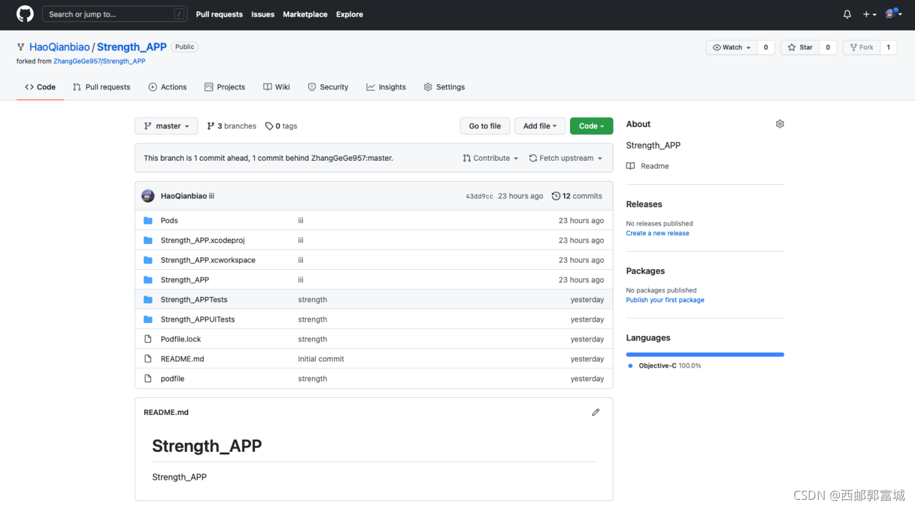Open About settings gear icon
Screen dimensions: 915x507
(780, 124)
